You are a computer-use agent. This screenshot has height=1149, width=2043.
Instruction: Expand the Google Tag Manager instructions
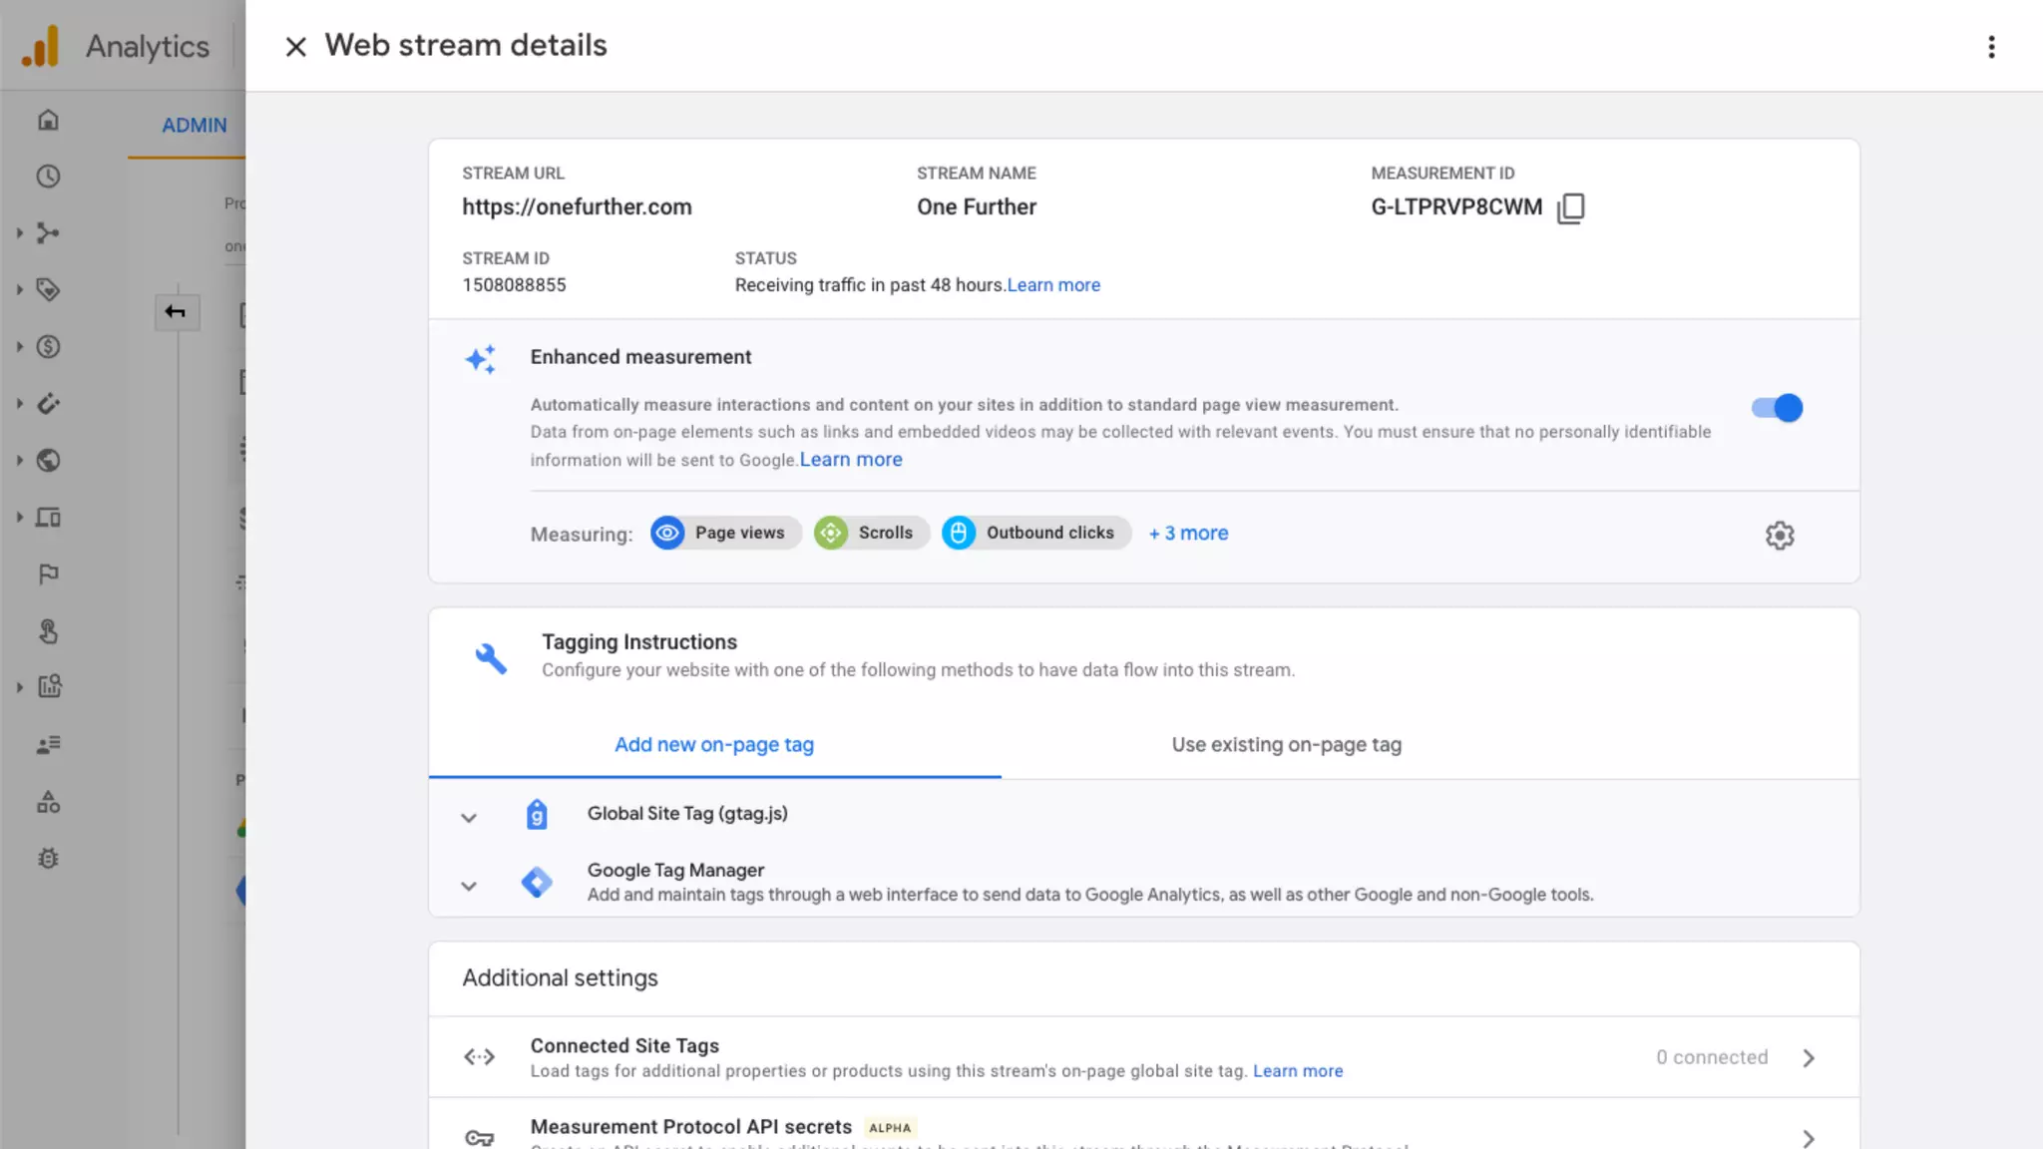pos(469,886)
